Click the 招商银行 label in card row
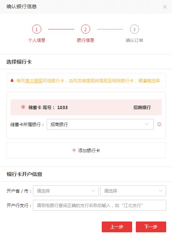Image resolution: width=172 pixels, height=241 pixels. coord(142,107)
